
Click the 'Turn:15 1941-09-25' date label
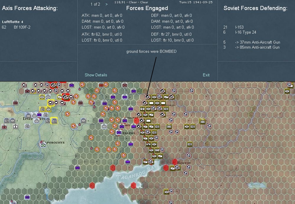point(196,2)
